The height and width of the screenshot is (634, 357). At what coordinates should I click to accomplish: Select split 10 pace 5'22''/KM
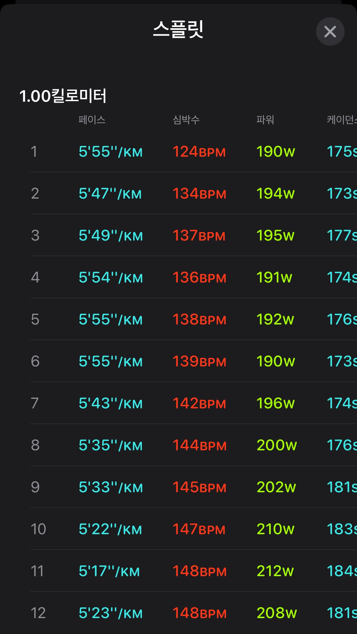[110, 529]
